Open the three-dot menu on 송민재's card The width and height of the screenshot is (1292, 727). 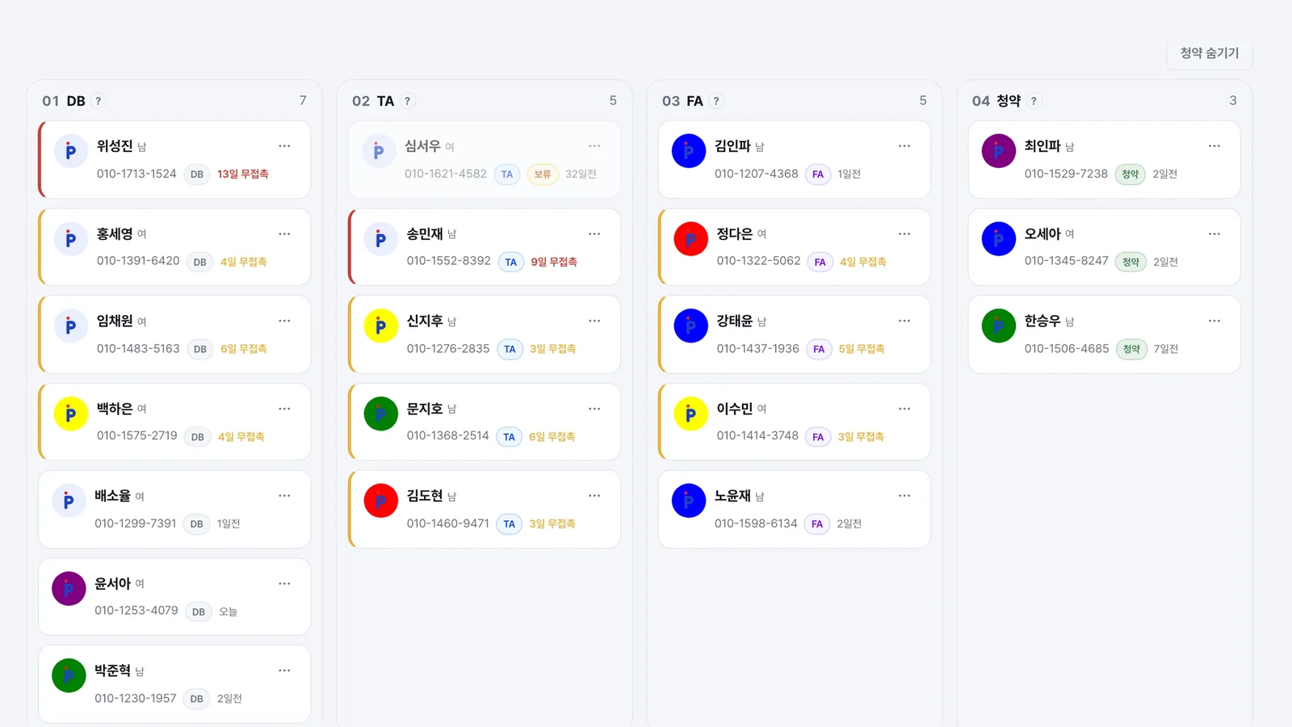click(x=594, y=233)
